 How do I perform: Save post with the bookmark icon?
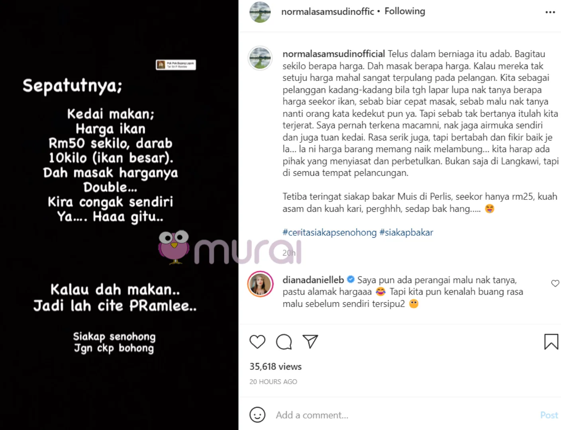[x=551, y=342]
